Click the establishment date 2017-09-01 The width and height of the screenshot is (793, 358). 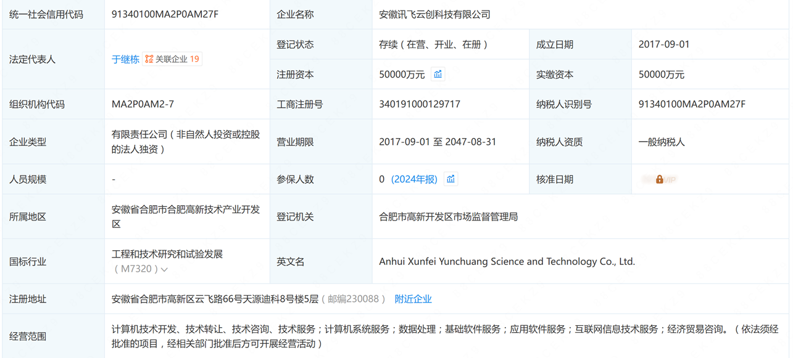pyautogui.click(x=664, y=44)
